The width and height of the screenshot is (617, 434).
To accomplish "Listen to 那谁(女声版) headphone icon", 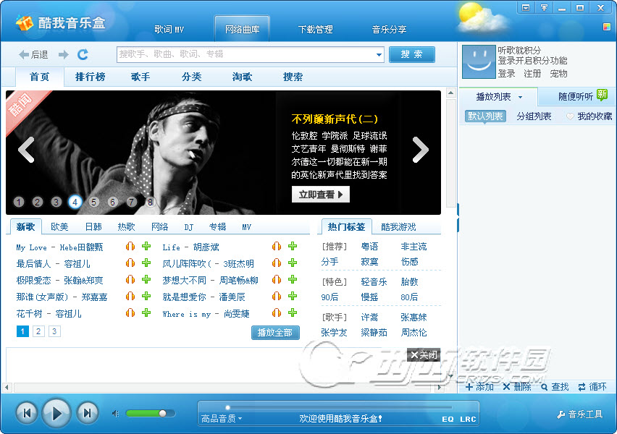I will point(130,296).
